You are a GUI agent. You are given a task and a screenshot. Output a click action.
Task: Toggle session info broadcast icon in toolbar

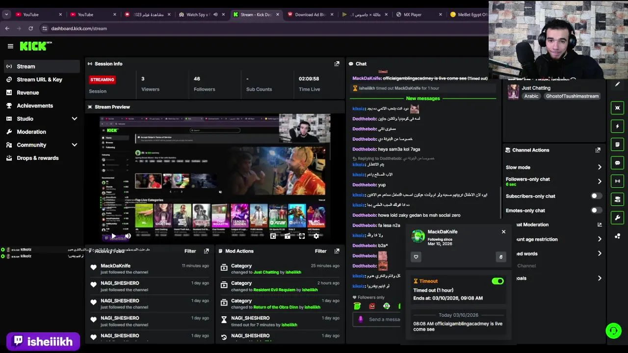[617, 181]
